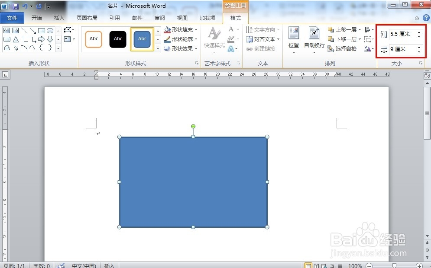The image size is (431, 268).
Task: Switch to the 插入 ribbon tab
Action: [x=59, y=18]
